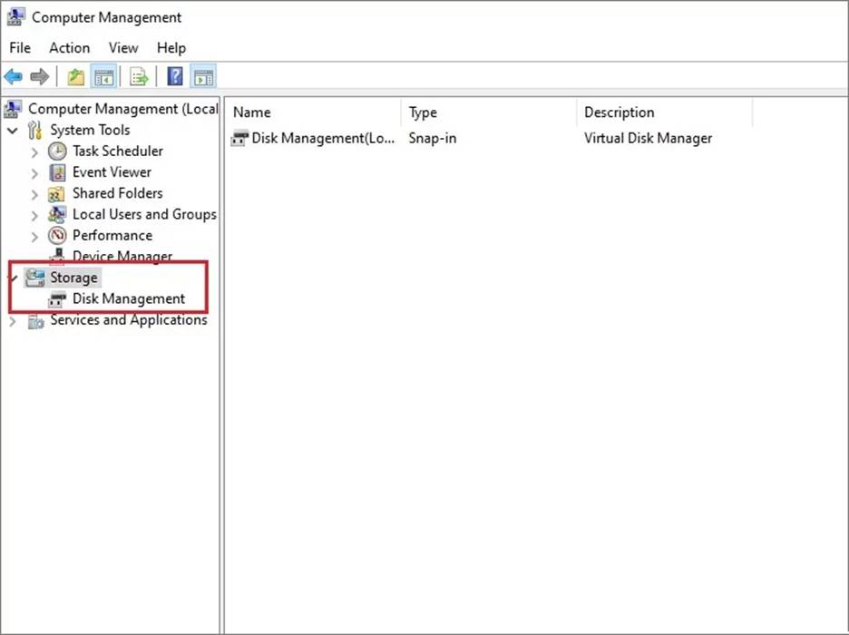Click the Description column header
This screenshot has width=849, height=635.
pos(619,112)
